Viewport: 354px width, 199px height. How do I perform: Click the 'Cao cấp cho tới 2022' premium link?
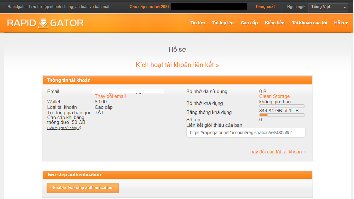(x=150, y=7)
